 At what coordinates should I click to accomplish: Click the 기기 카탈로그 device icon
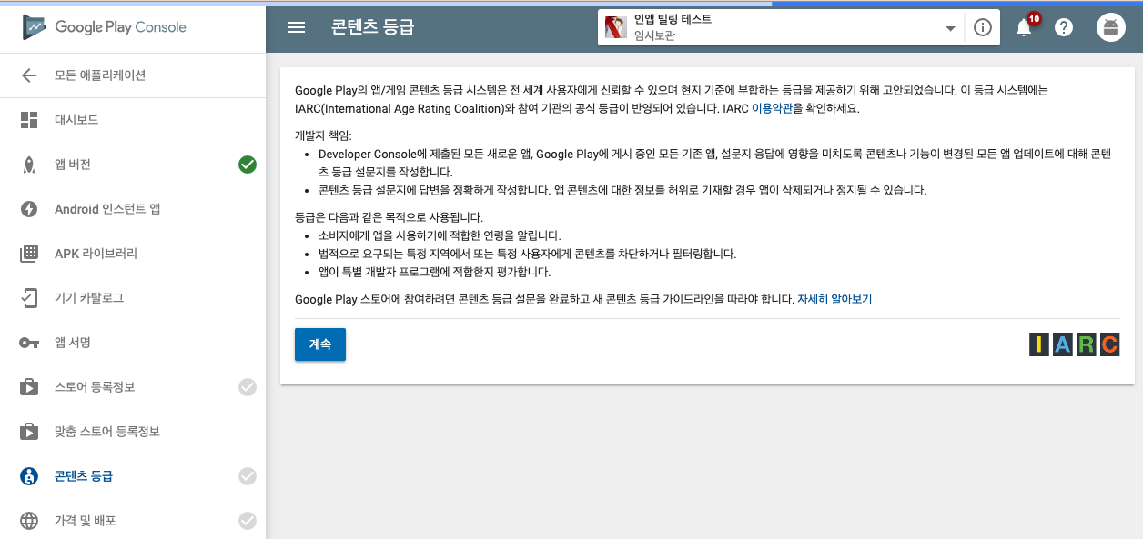[x=29, y=298]
